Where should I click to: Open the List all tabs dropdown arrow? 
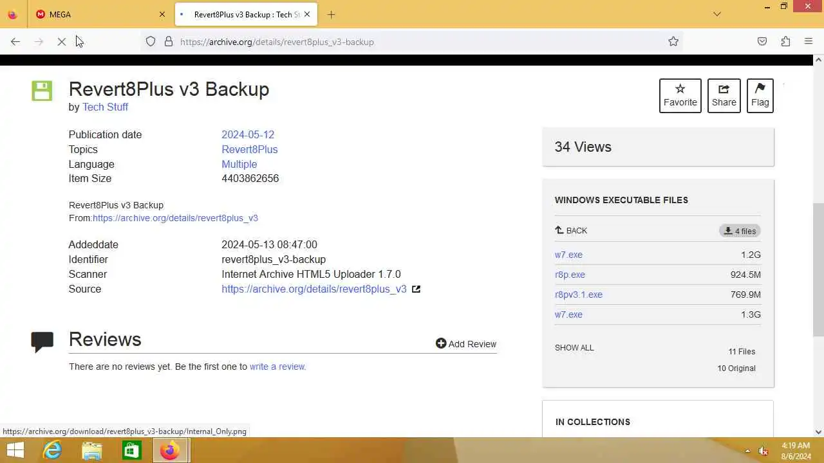click(x=717, y=14)
